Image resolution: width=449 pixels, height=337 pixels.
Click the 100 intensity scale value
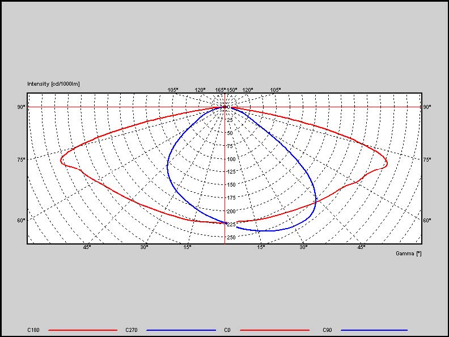pos(231,159)
